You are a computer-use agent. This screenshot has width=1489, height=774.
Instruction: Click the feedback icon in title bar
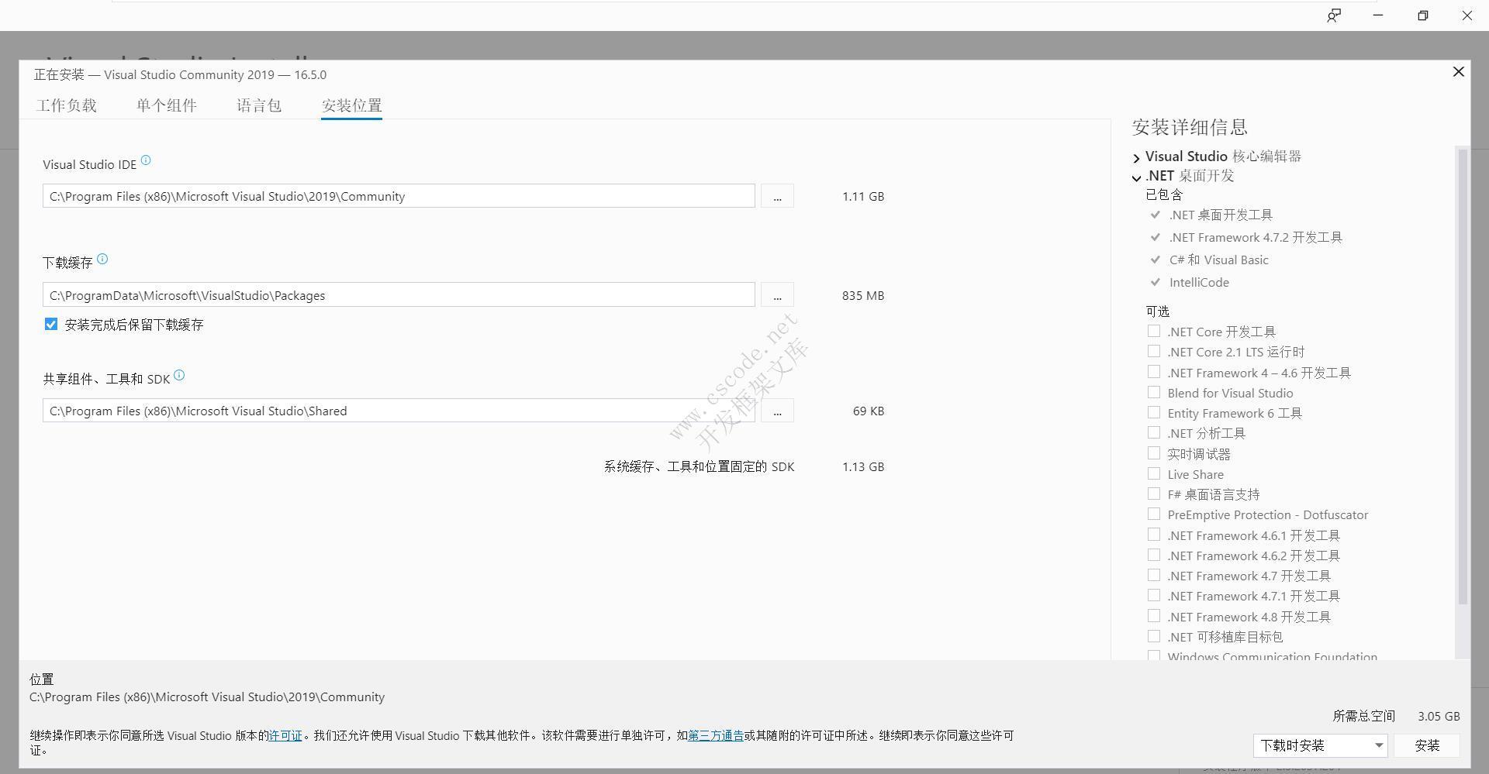tap(1334, 15)
